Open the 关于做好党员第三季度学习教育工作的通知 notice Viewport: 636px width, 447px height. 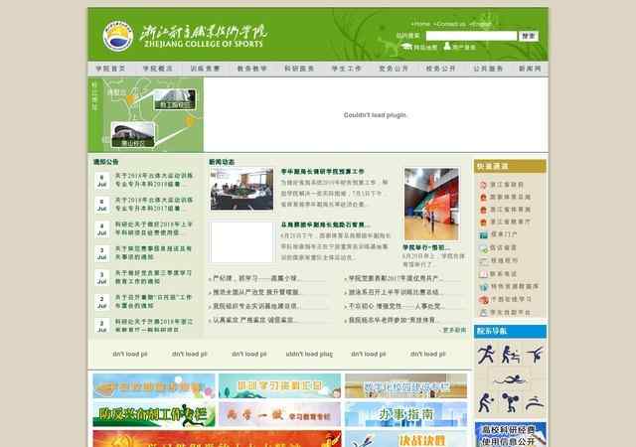point(153,277)
